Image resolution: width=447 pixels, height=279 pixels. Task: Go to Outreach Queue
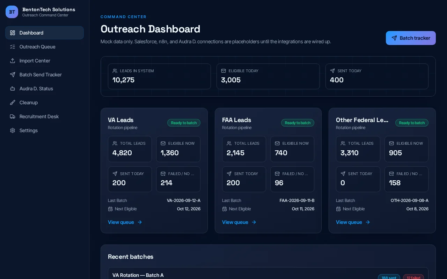(44, 47)
